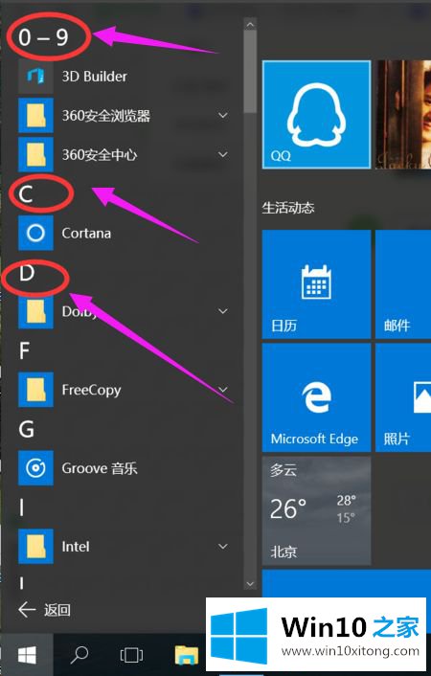Open 3D Builder app icon
The image size is (431, 676).
click(x=35, y=77)
